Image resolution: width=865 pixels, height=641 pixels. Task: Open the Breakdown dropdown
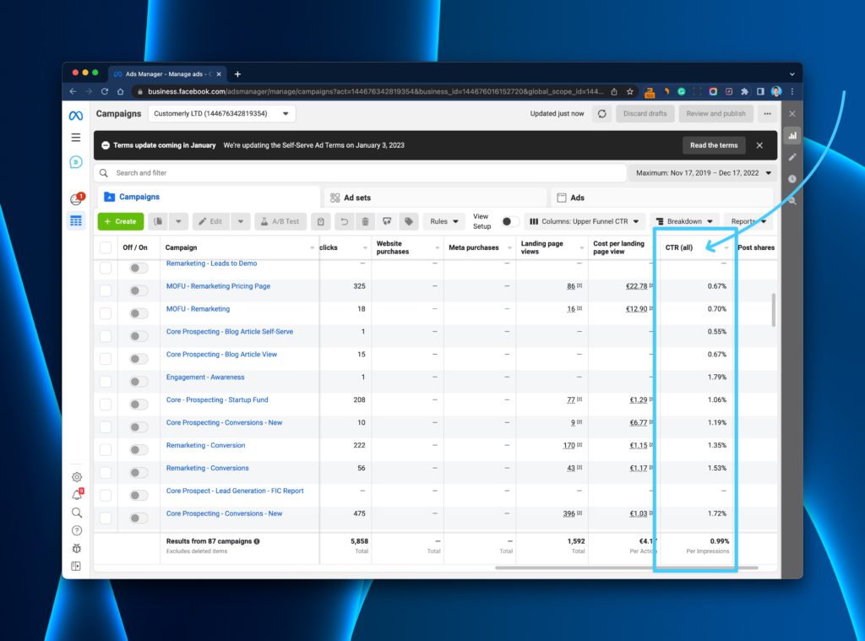coord(684,221)
